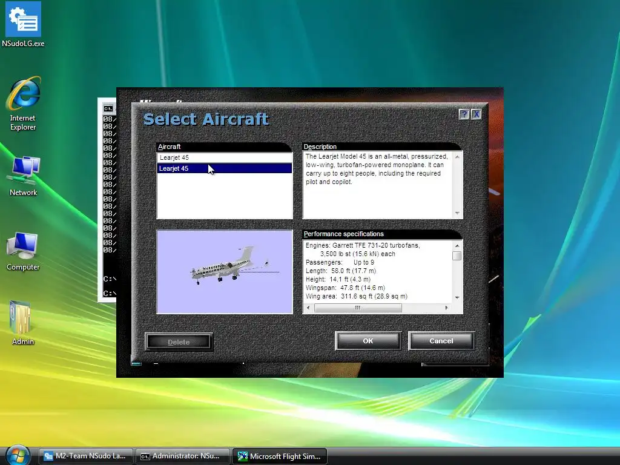
Task: Click the command prompt window icon behind the dialog
Action: click(x=108, y=108)
